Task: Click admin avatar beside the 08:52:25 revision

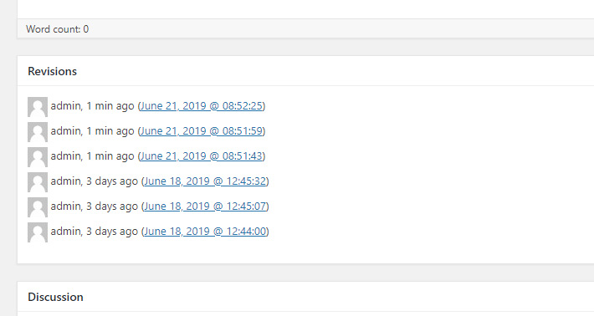Action: point(38,107)
